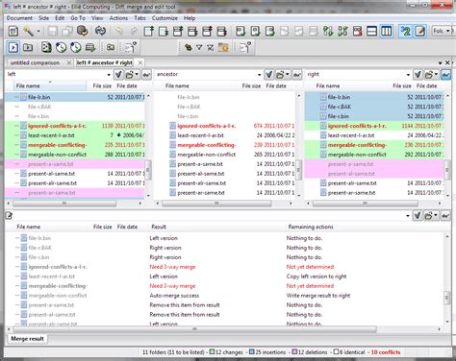This screenshot has height=361, width=456.
Task: Open the magic wand dropdown arrow
Action: tap(38, 32)
